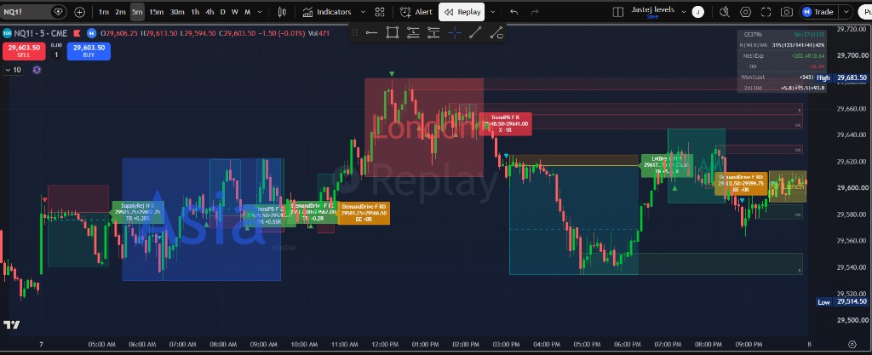Open time axis settings gear icon

tap(852, 345)
